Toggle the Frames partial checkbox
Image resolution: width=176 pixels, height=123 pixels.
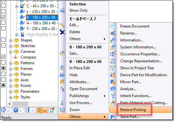point(3,68)
